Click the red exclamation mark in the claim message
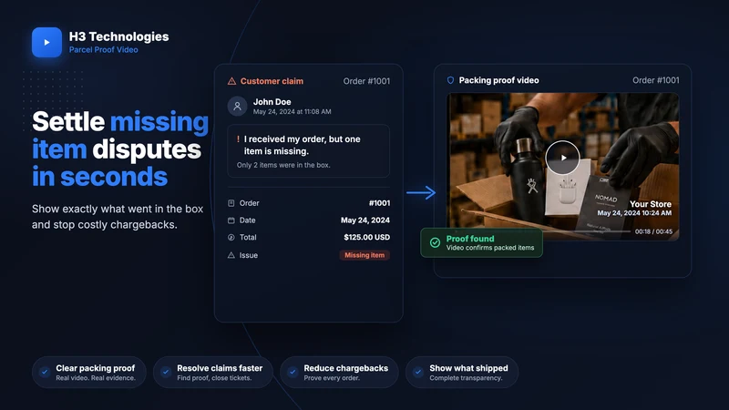The width and height of the screenshot is (729, 410). coord(238,139)
